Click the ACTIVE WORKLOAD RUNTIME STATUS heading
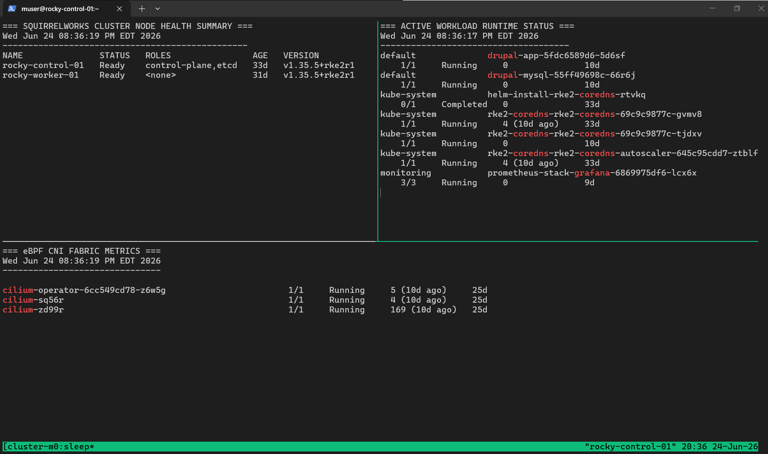Image resolution: width=768 pixels, height=454 pixels. tap(477, 26)
